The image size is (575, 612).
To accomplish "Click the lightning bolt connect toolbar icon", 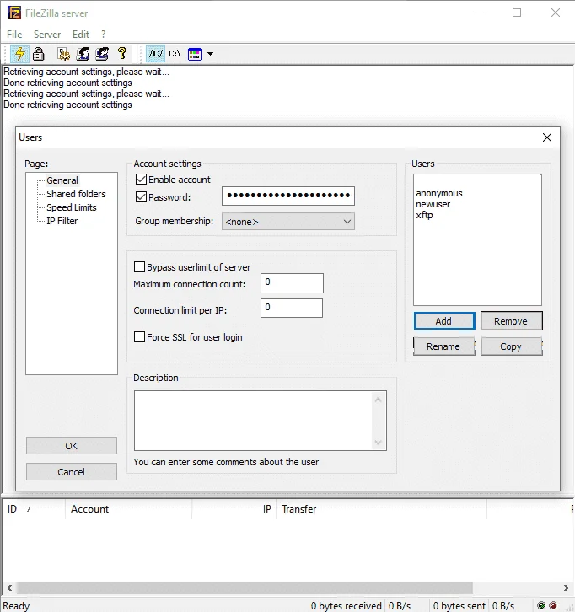I will [19, 53].
